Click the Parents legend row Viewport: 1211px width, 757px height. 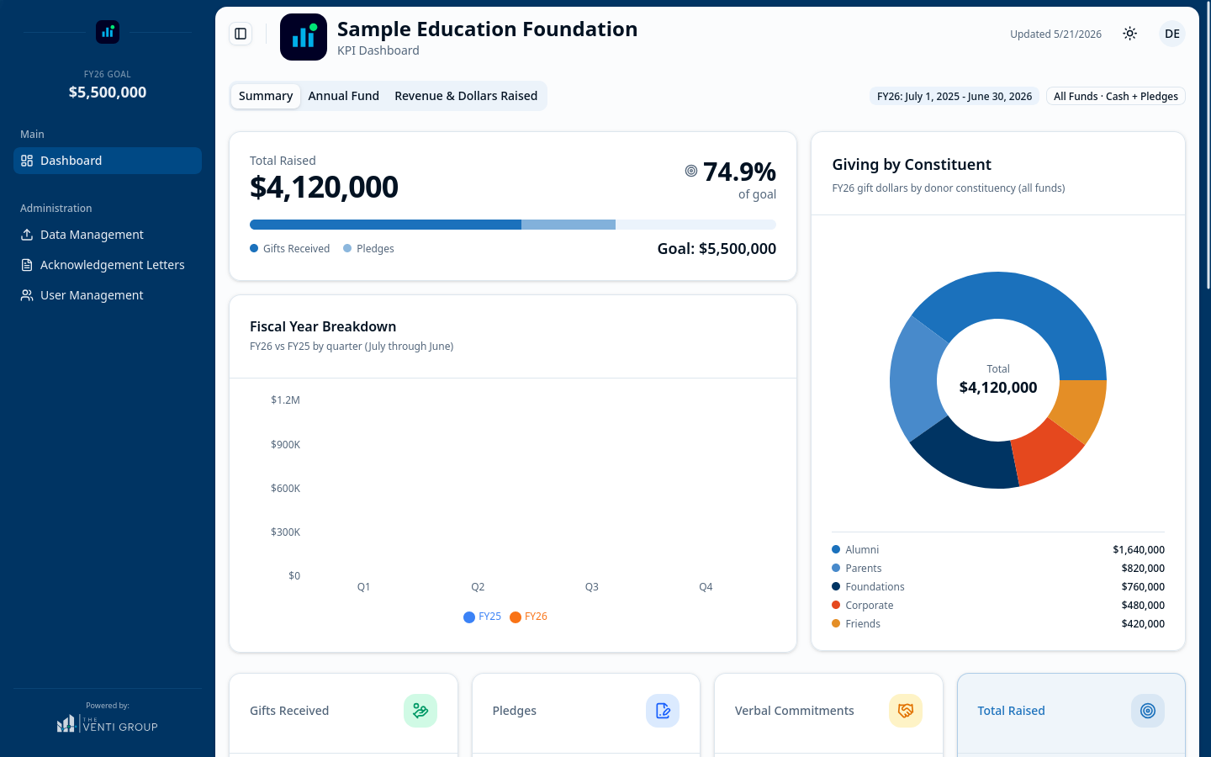click(998, 569)
